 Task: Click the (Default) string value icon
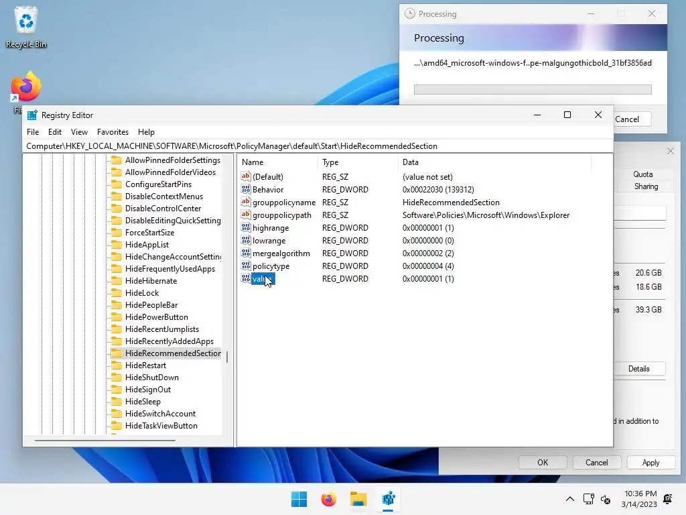[245, 176]
